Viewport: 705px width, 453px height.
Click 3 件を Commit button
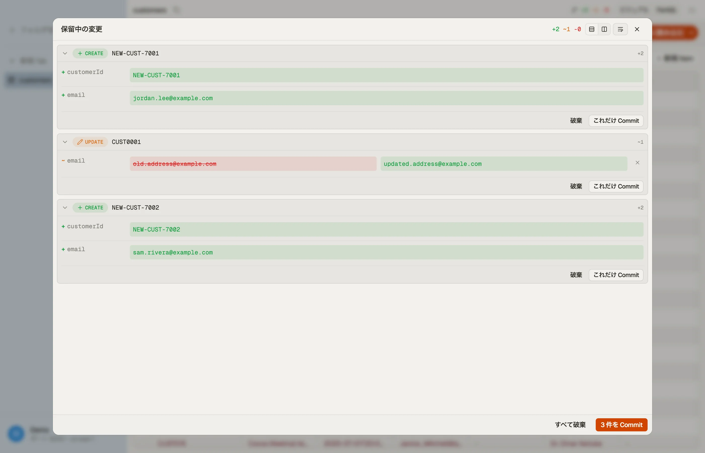tap(621, 425)
